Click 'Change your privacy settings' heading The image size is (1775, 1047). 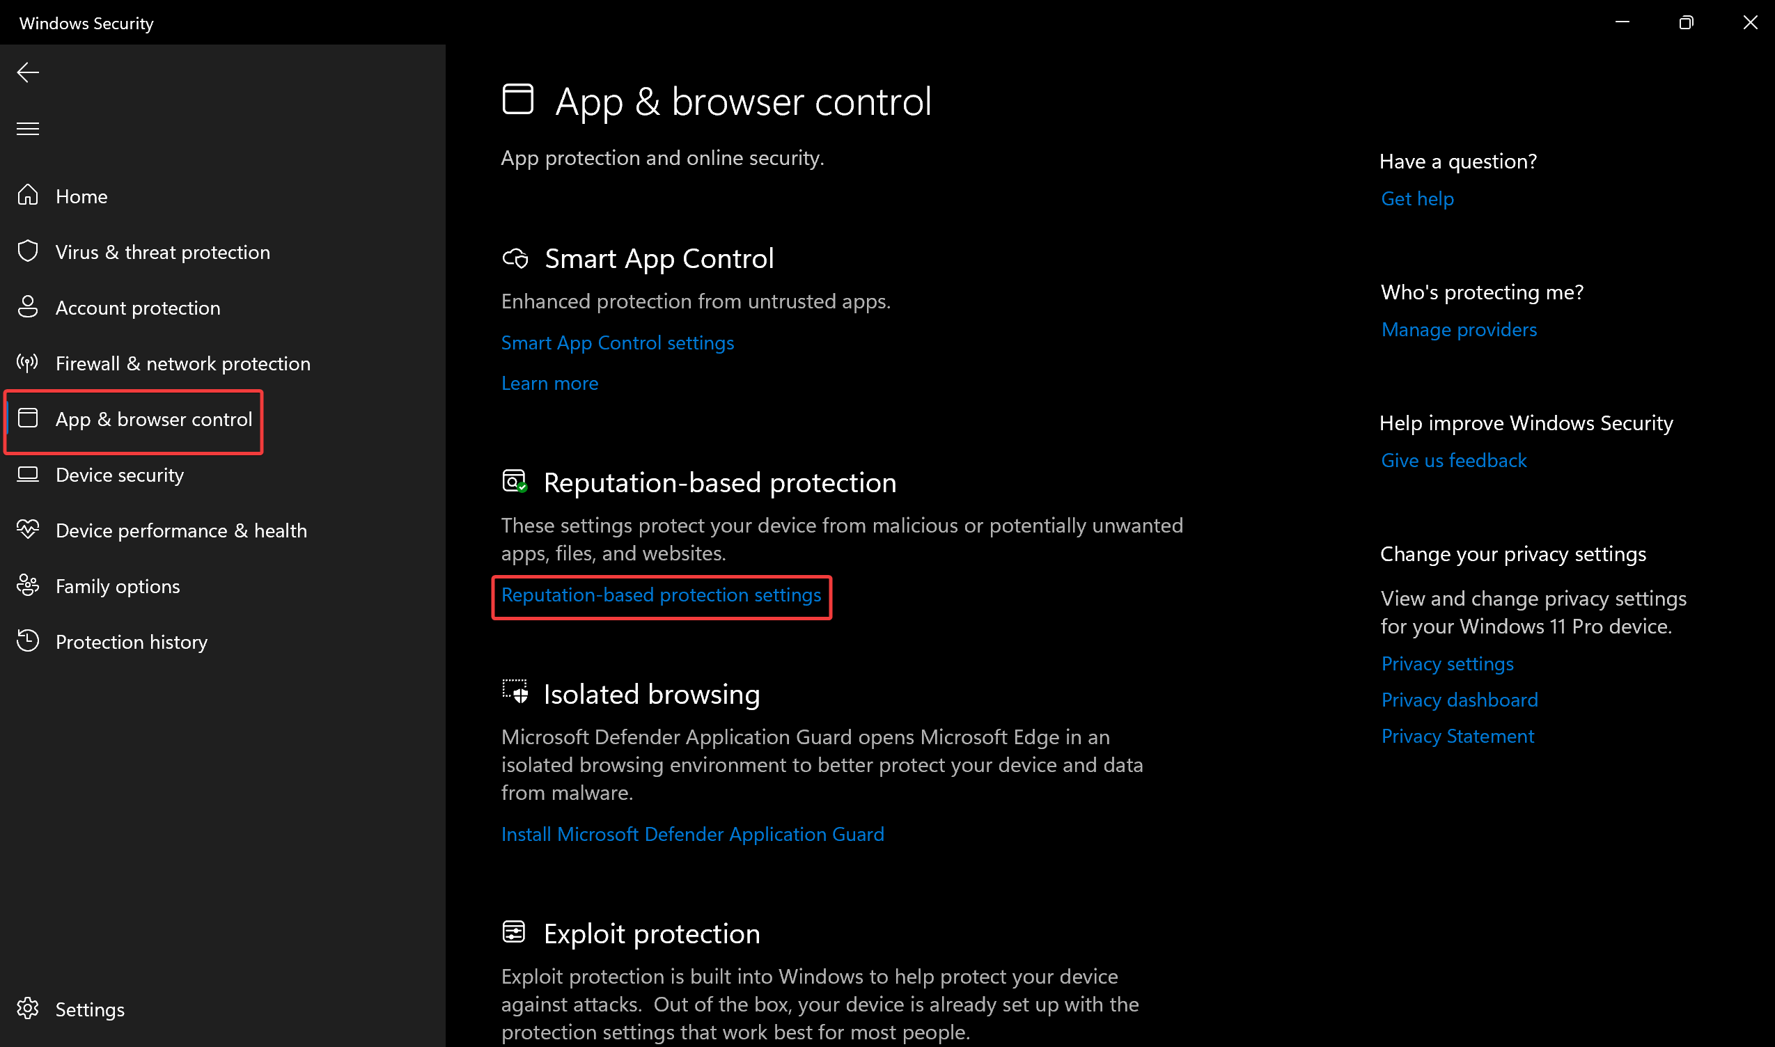pyautogui.click(x=1513, y=554)
